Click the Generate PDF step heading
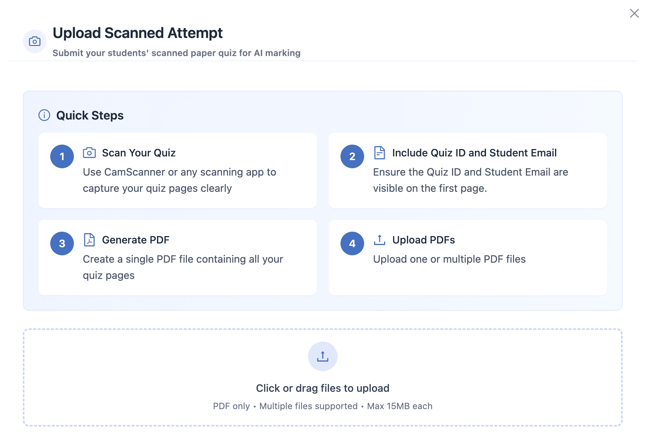Viewport: 647px width, 439px height. coord(136,240)
